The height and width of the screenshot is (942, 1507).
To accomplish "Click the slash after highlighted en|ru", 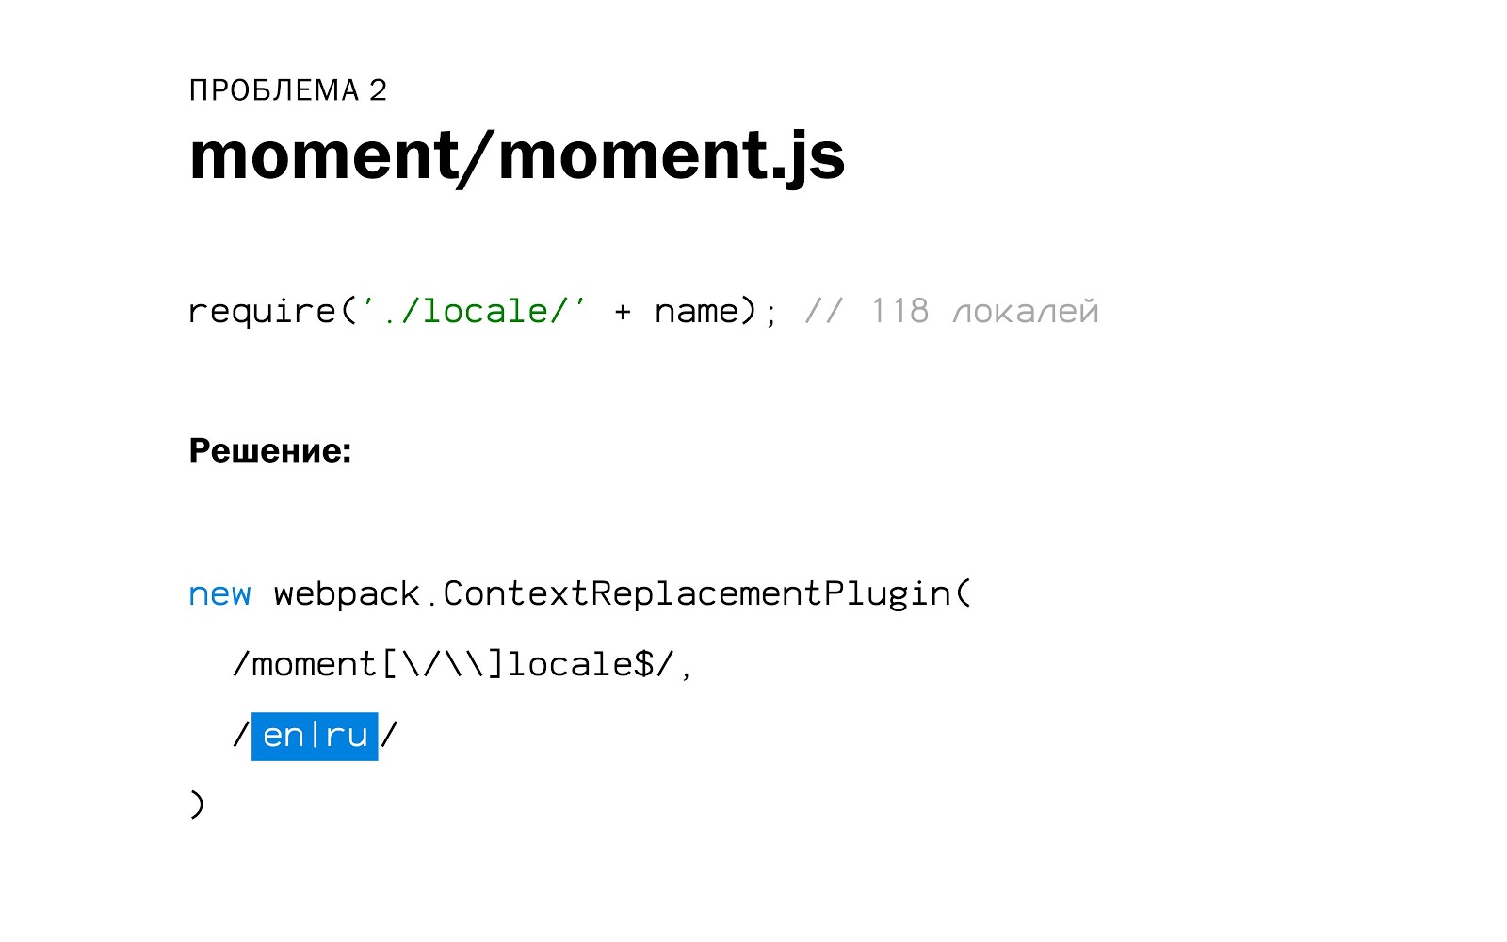I will [389, 736].
